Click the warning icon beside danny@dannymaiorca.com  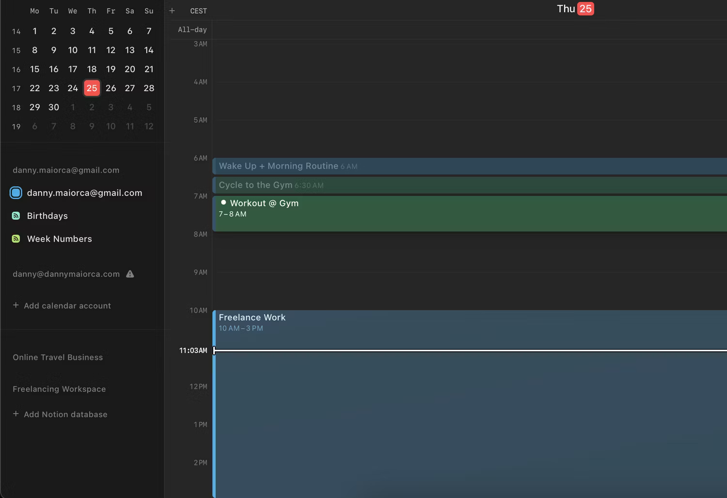[x=130, y=273]
